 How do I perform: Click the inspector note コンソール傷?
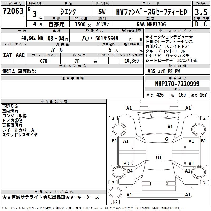tap(15, 116)
